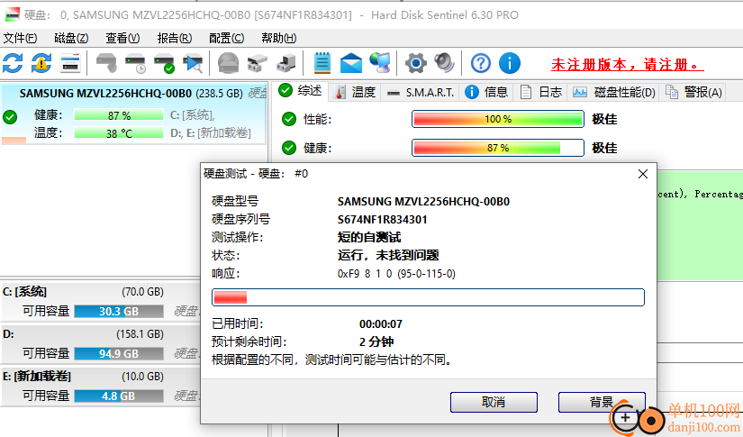Click the blue question mark help icon
743x437 pixels.
tap(481, 63)
